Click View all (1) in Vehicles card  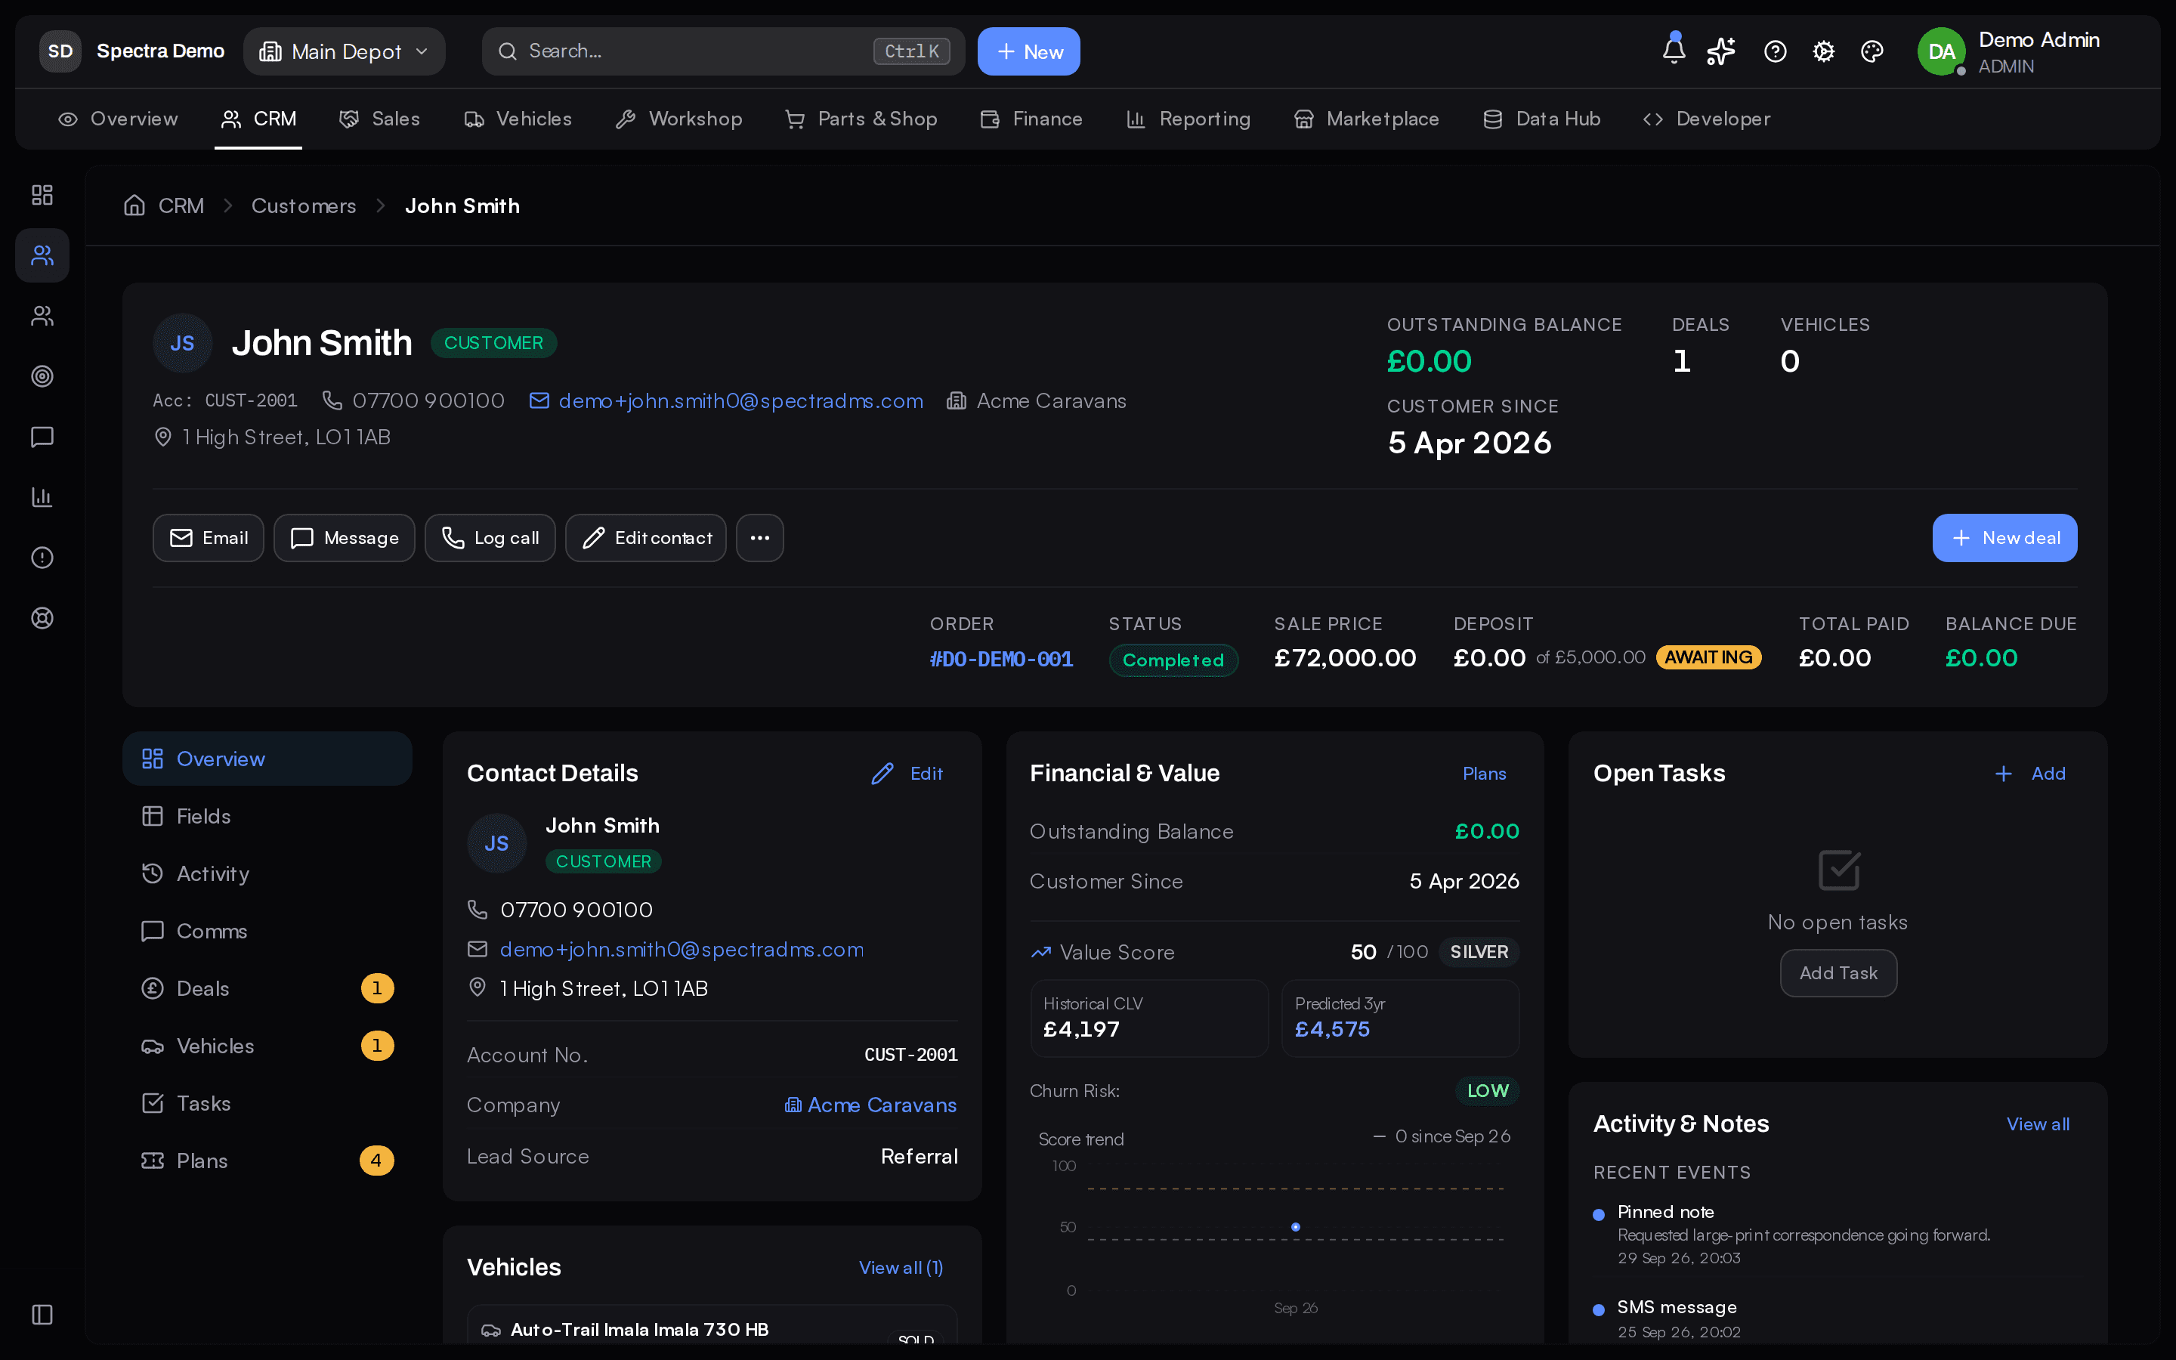click(x=901, y=1267)
